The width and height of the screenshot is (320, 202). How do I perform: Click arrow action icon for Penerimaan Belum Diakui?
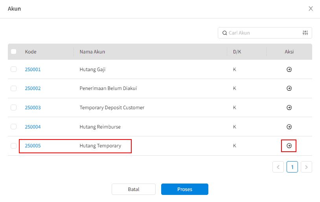(x=289, y=88)
